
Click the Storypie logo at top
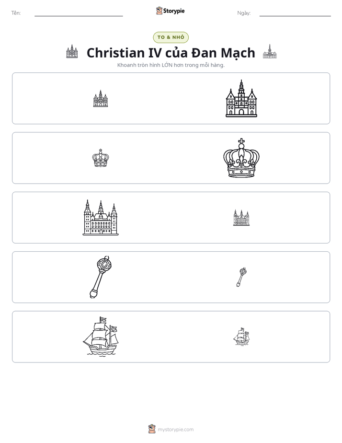[170, 11]
